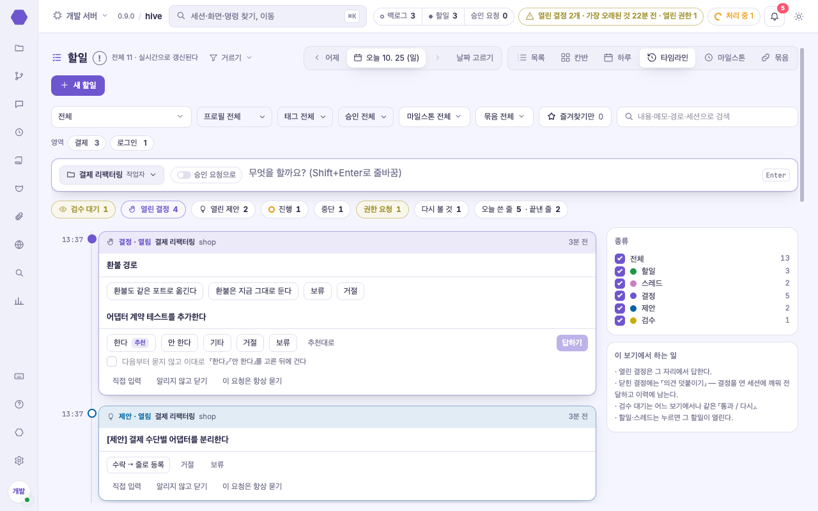Toggle the sun theme icon
Screen dimensions: 818x511
pos(799,16)
